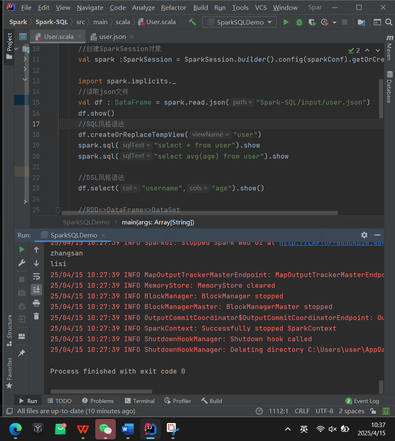395x441 pixels.
Task: Jump up the stack trace arrow
Action: point(36,249)
